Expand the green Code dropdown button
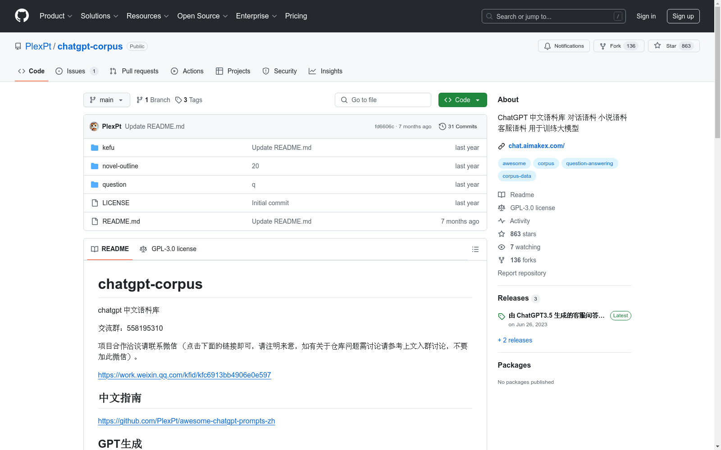Image resolution: width=721 pixels, height=450 pixels. pos(462,100)
